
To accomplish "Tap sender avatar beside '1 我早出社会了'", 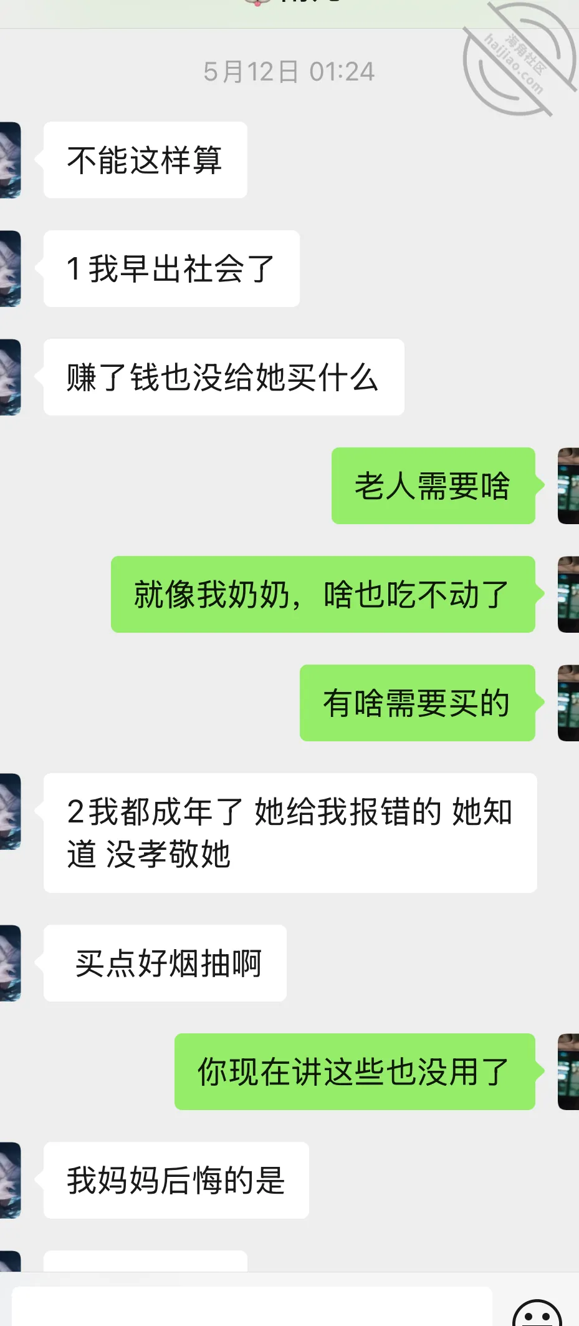I will click(x=11, y=268).
